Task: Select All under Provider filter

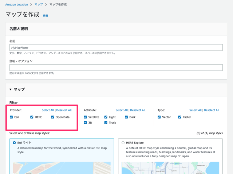Action: [48, 110]
